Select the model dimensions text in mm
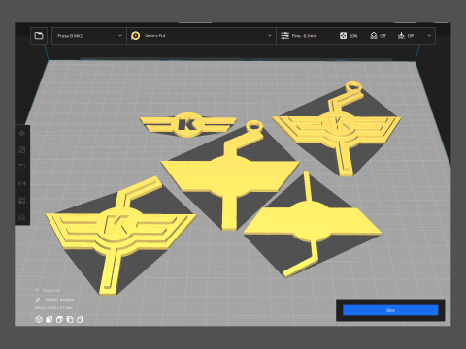This screenshot has height=349, width=466. pos(53,308)
